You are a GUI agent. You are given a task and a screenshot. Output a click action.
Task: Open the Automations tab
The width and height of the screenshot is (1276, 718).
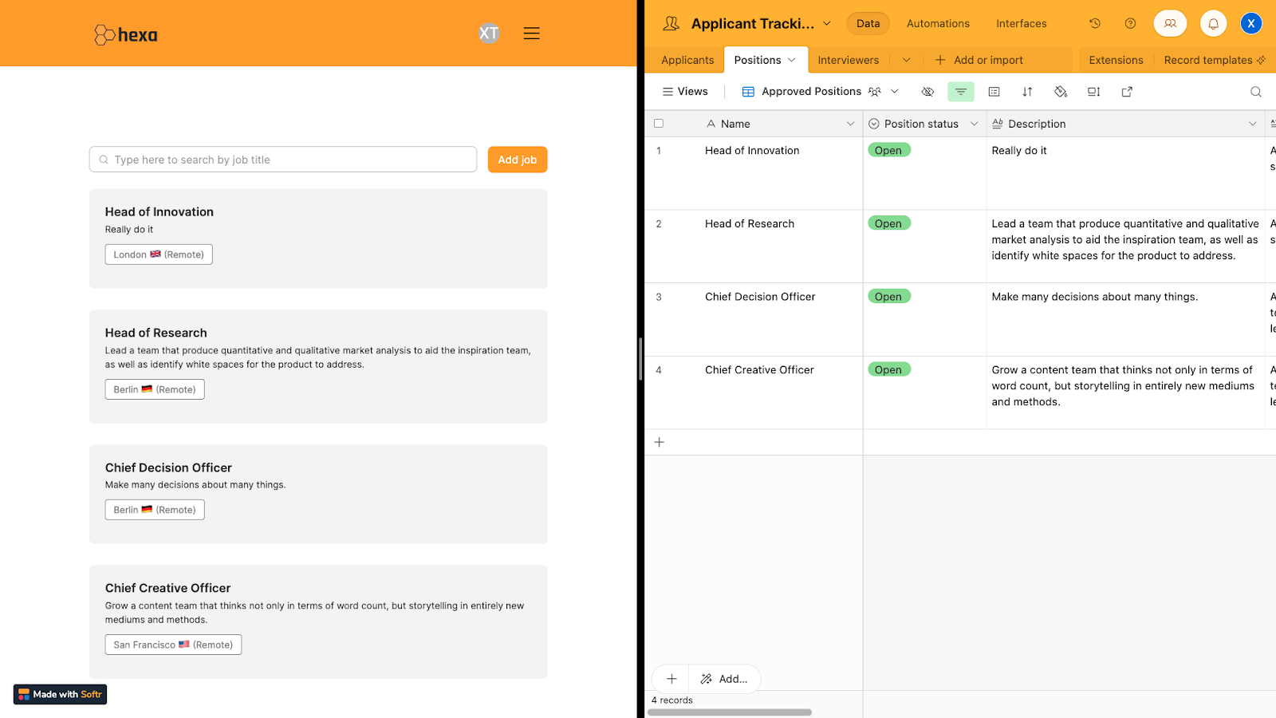938,24
